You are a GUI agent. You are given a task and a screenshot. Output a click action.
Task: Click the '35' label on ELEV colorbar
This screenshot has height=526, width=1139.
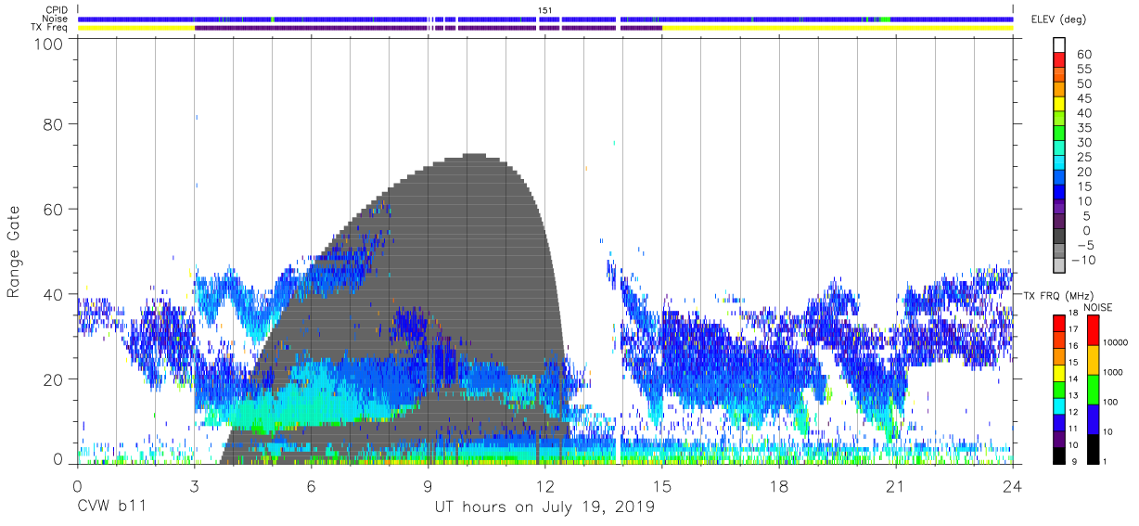1083,128
